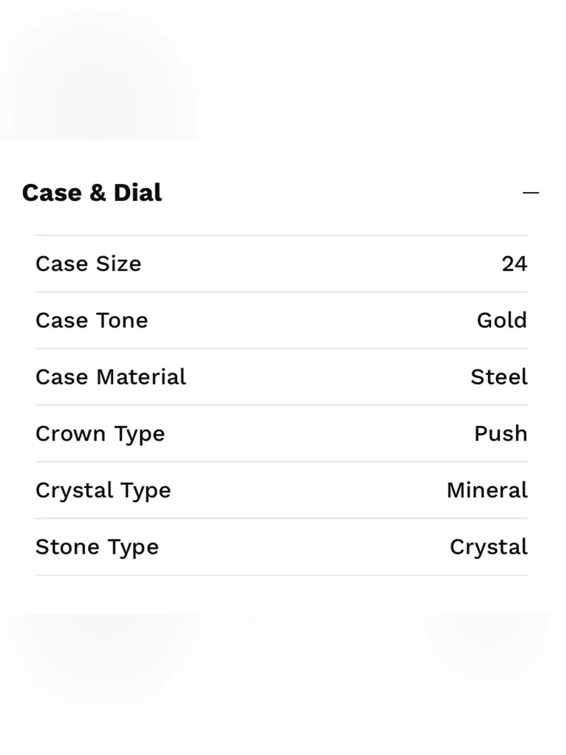This screenshot has width=566, height=755.
Task: Click the Case & Dial heading
Action: (92, 193)
